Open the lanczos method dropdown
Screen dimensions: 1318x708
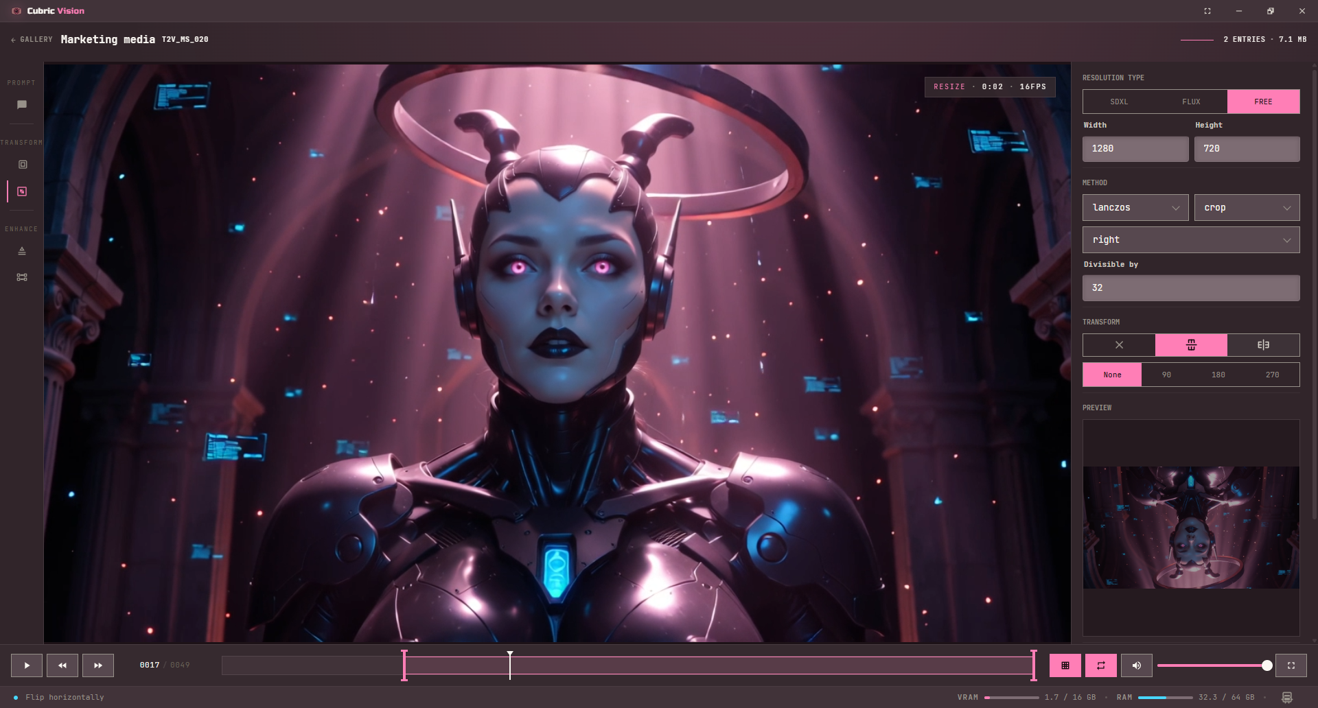[1135, 208]
